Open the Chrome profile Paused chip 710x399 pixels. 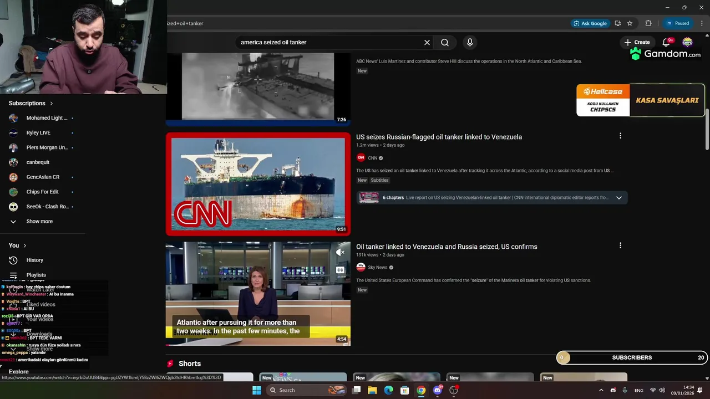point(678,23)
